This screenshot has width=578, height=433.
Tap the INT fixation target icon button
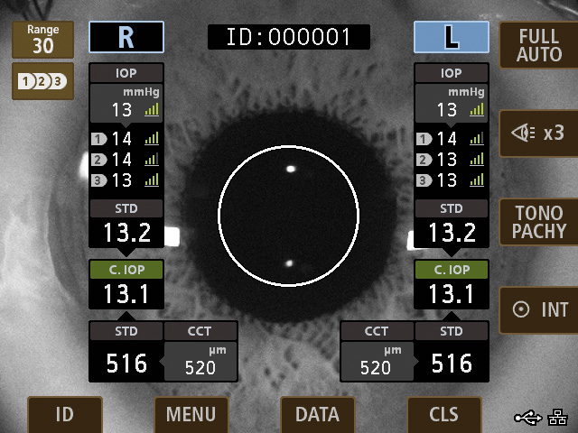[x=539, y=309]
